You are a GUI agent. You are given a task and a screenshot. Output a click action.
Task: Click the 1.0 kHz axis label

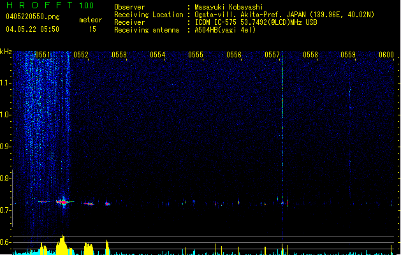[6, 115]
